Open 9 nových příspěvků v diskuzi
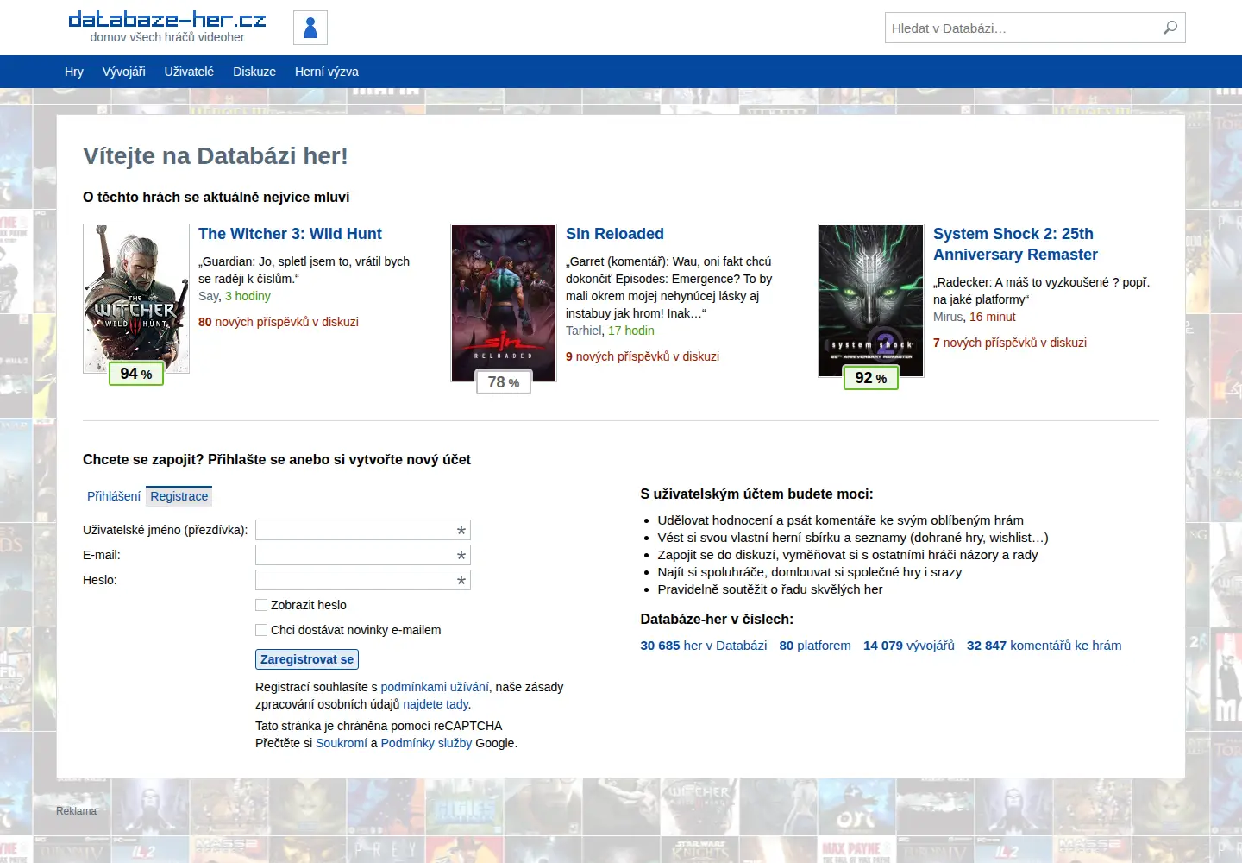Viewport: 1242px width, 863px height. tap(643, 356)
